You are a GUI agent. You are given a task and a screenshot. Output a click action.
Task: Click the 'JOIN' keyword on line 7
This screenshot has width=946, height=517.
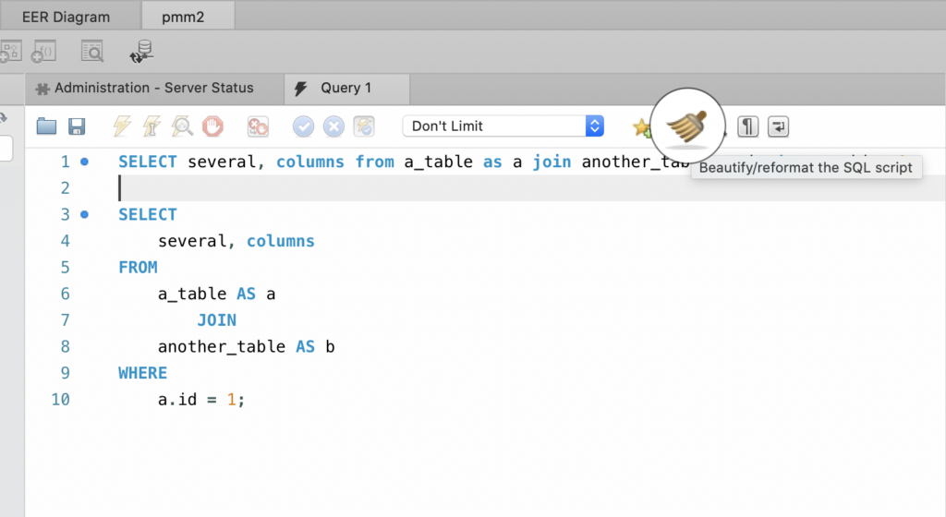tap(217, 320)
